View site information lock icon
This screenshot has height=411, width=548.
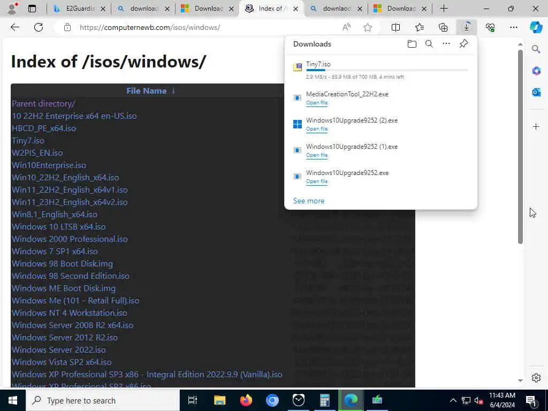tap(67, 27)
